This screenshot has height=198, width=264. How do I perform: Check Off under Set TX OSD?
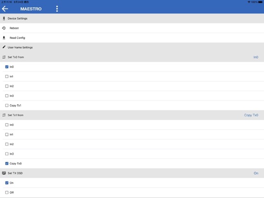point(7,192)
